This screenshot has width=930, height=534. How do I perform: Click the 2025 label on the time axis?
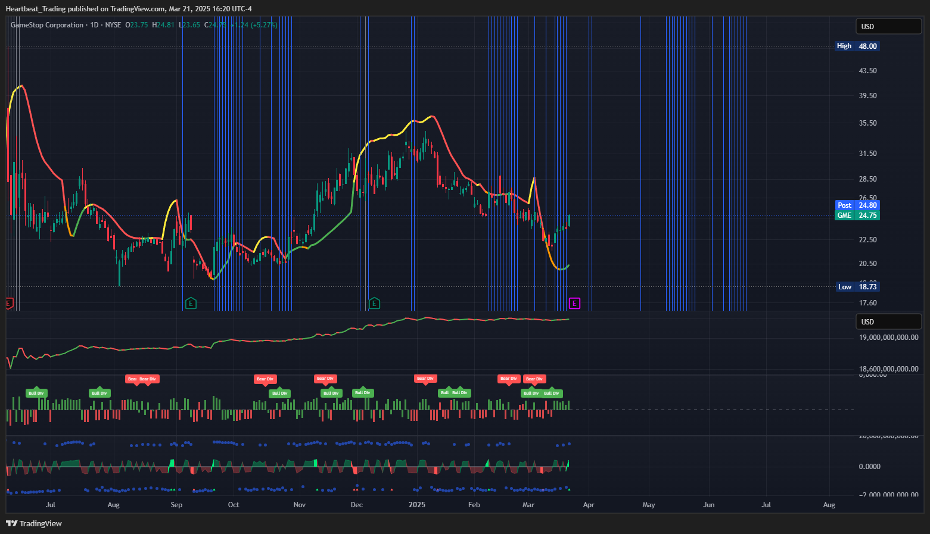pos(417,505)
